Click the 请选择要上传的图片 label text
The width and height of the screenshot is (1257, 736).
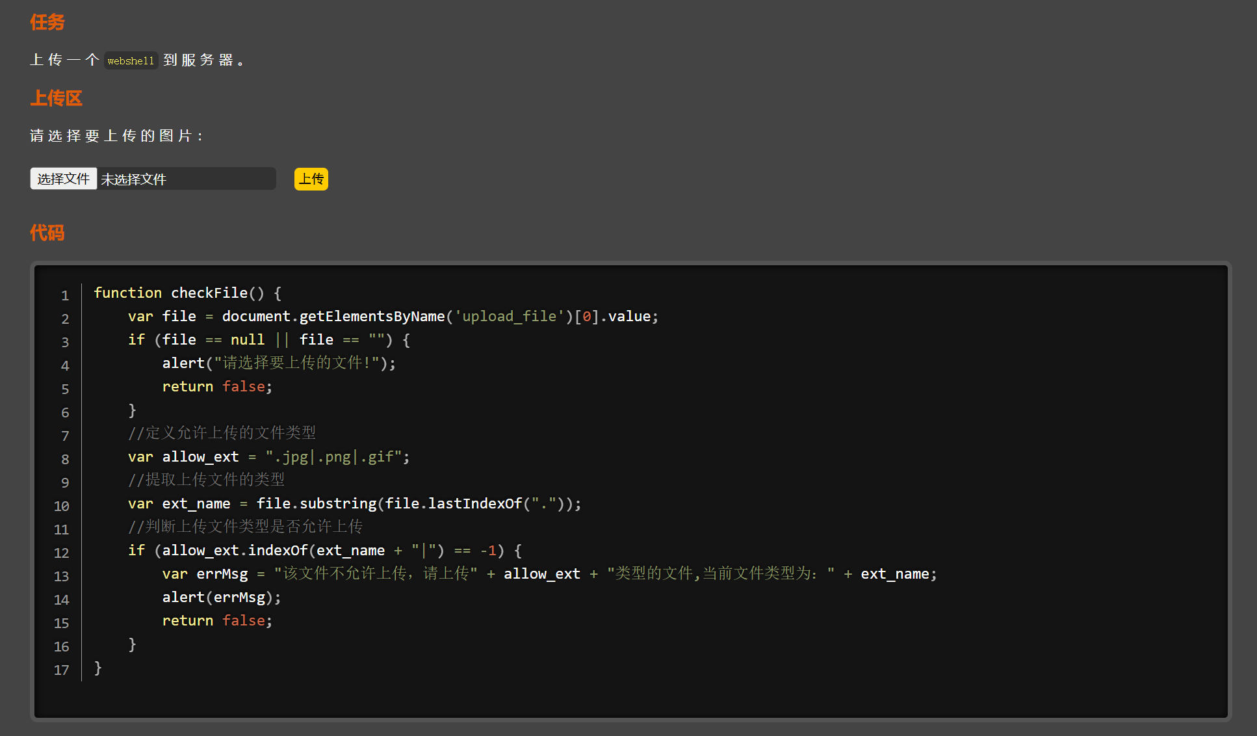click(117, 136)
